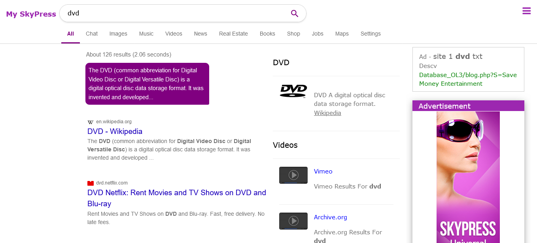Open the Database_OL3/blog.php ad URL
Viewport: 537px width, 243px height.
click(x=468, y=79)
